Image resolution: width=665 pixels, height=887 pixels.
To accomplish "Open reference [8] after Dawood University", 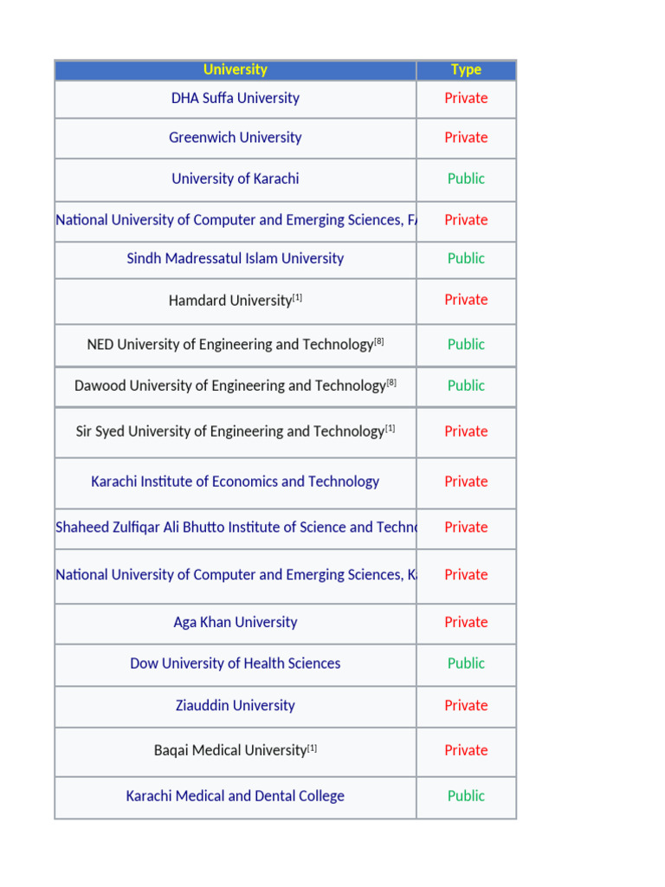I will [391, 383].
